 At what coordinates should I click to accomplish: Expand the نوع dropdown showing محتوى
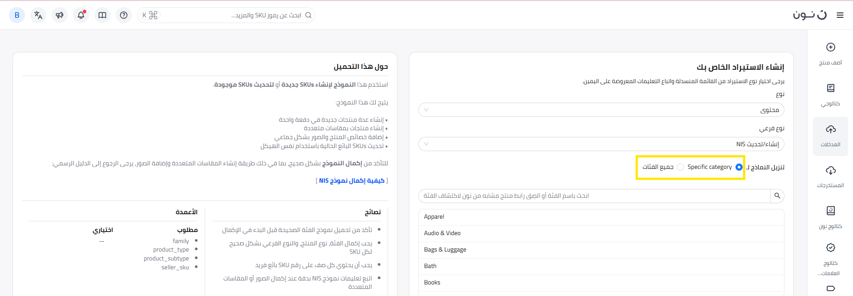click(601, 110)
